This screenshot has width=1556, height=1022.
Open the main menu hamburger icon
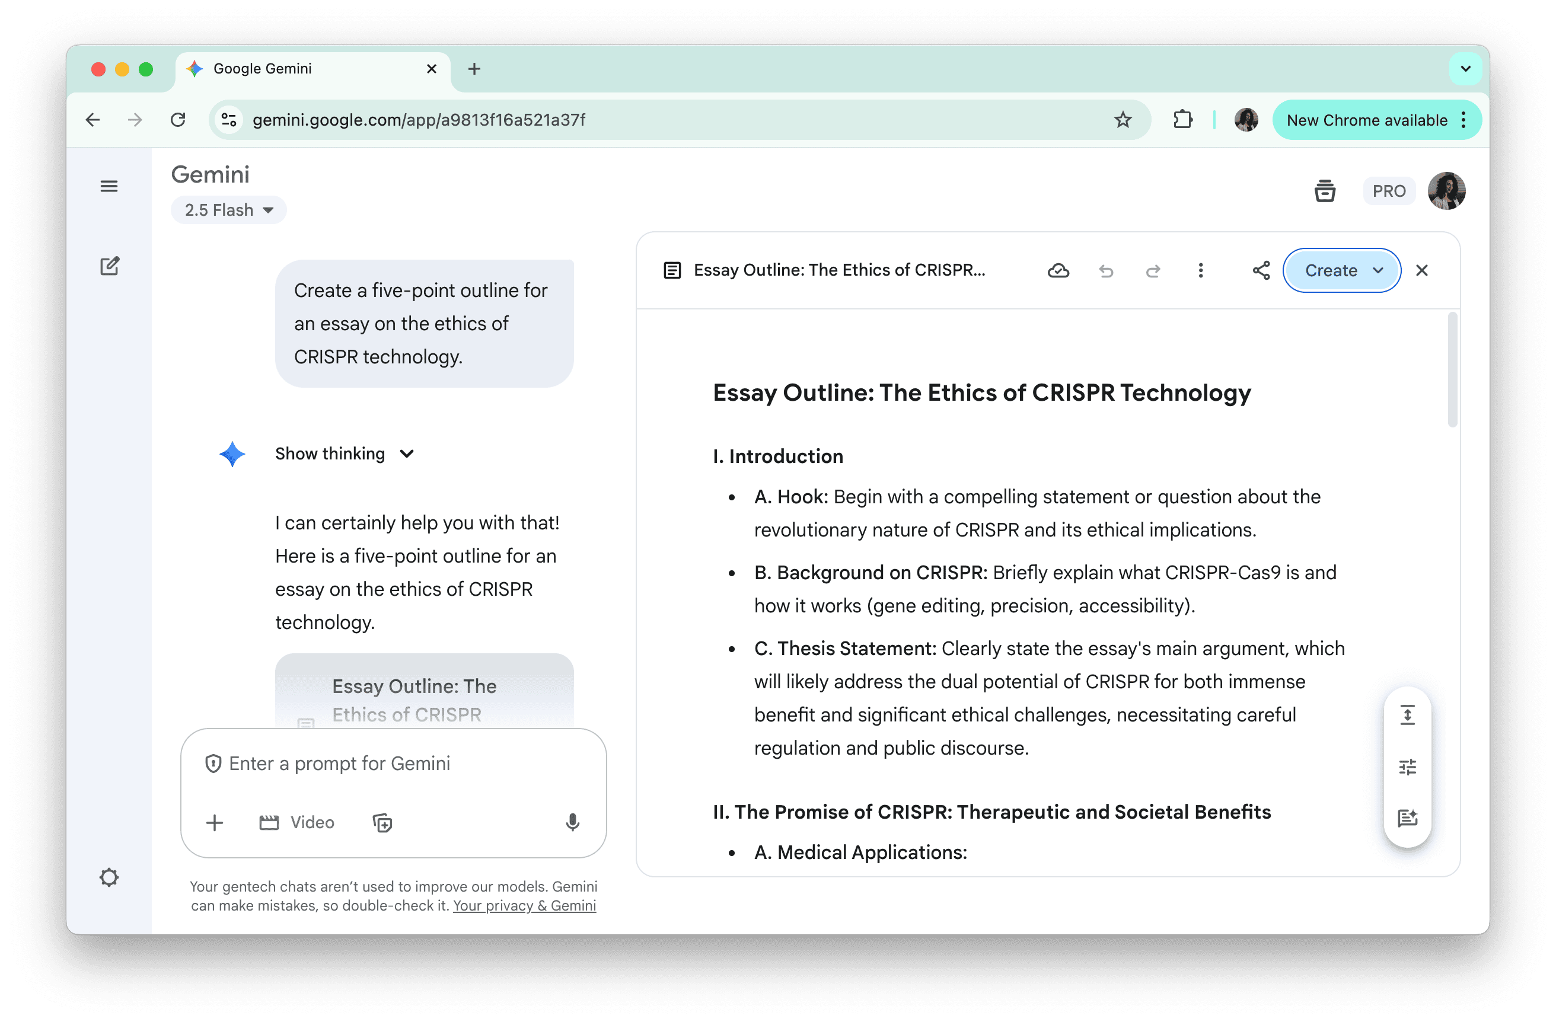109,186
